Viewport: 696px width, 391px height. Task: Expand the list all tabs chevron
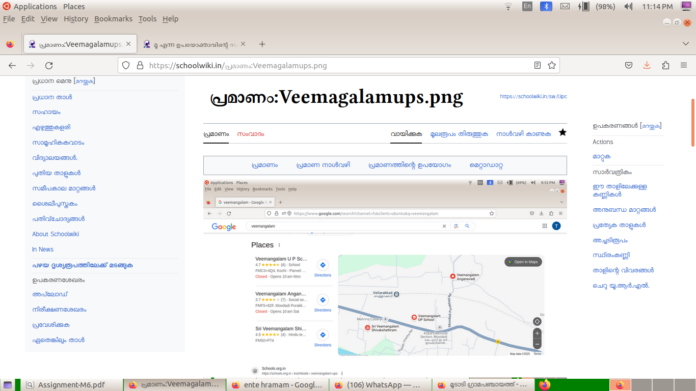point(686,44)
